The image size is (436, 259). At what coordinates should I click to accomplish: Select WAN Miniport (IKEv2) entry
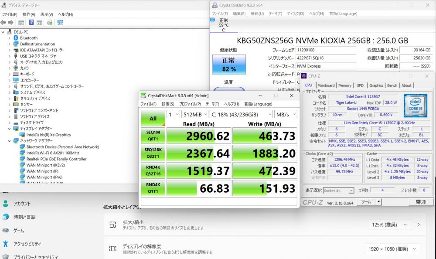click(46, 165)
